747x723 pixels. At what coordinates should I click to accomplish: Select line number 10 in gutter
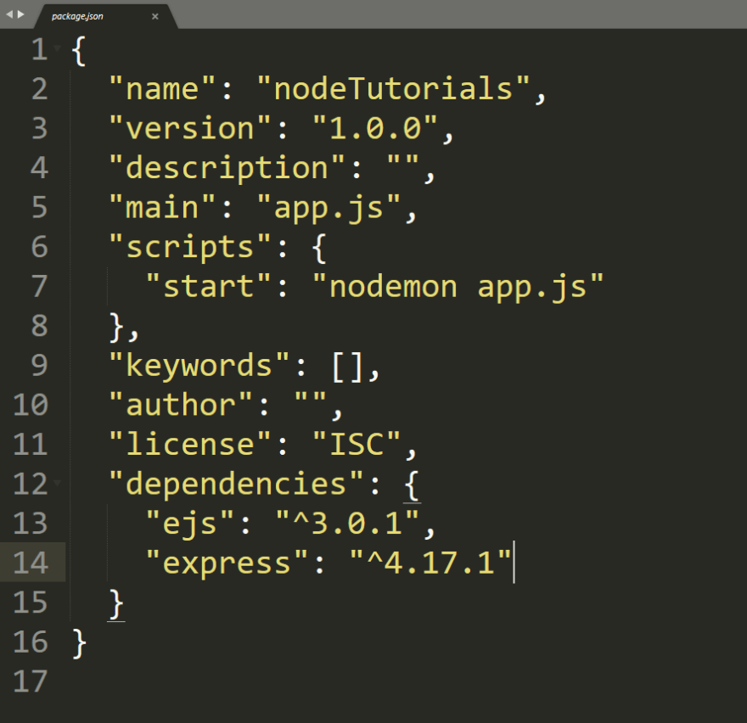[31, 406]
